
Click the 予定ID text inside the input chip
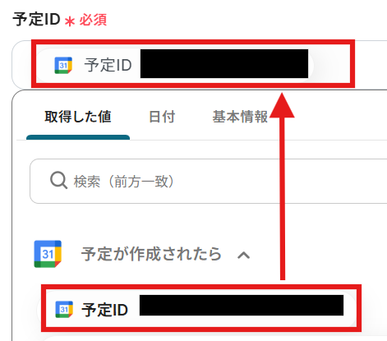click(108, 65)
